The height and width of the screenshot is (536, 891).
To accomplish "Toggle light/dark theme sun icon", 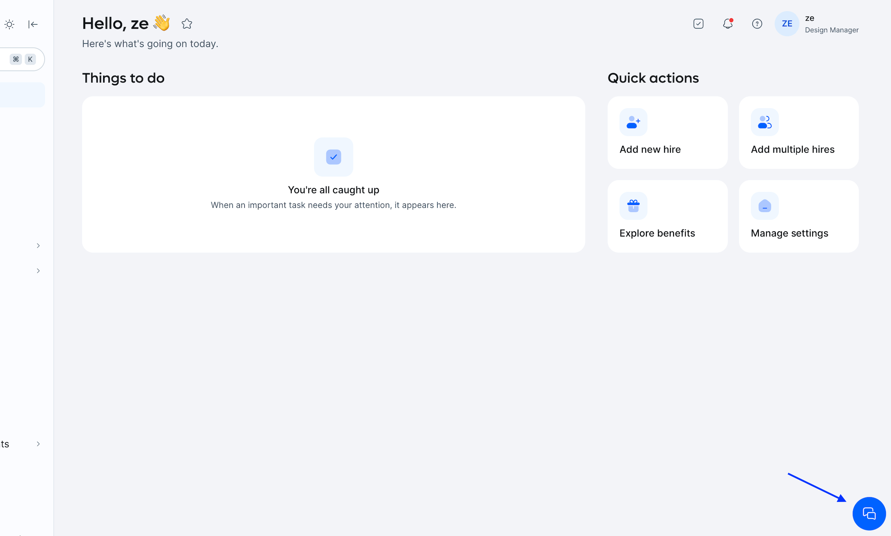I will (x=10, y=24).
